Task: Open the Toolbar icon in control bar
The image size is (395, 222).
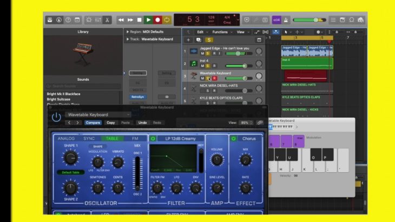Action: (x=77, y=20)
